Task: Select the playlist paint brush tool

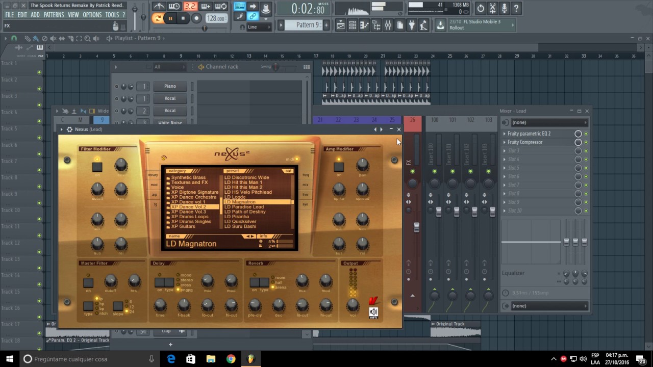Action: [x=36, y=38]
